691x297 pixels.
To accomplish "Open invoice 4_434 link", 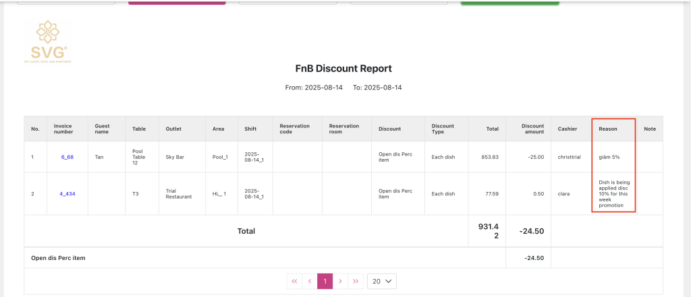I will pyautogui.click(x=67, y=194).
